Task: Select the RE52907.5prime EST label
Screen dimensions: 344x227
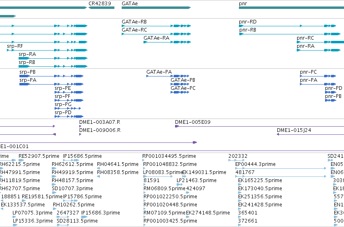Action: (x=39, y=156)
